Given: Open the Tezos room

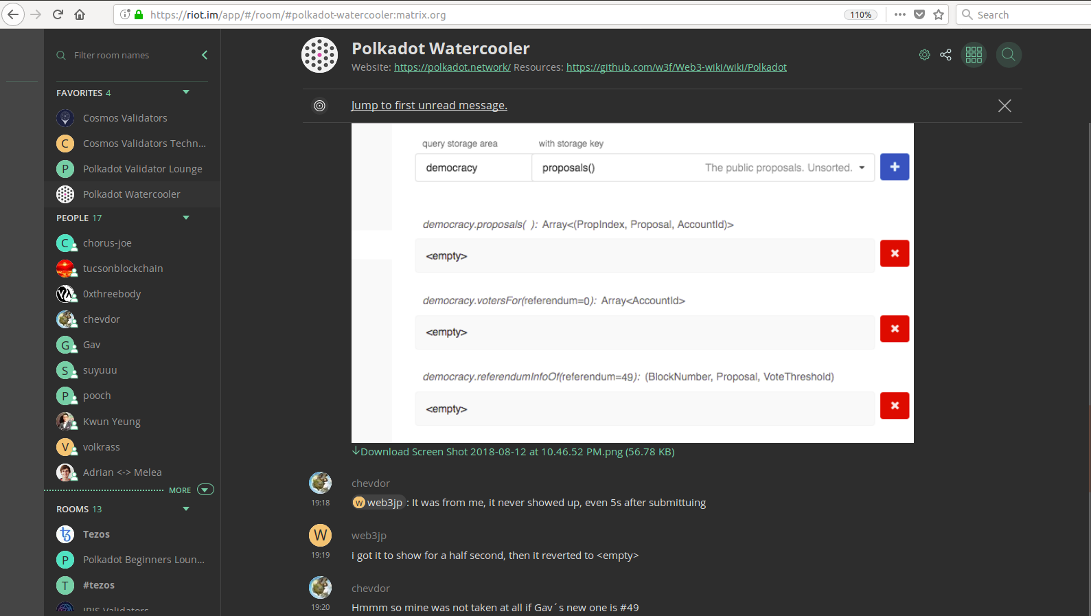Looking at the screenshot, I should point(132,534).
